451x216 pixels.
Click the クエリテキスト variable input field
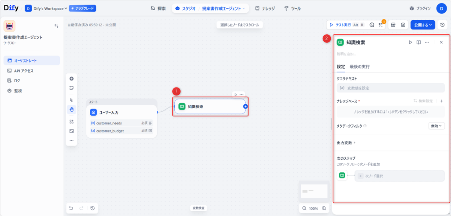390,88
